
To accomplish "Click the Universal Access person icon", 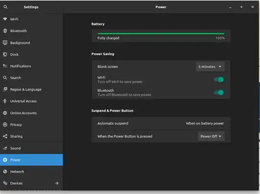I will click(x=5, y=101).
